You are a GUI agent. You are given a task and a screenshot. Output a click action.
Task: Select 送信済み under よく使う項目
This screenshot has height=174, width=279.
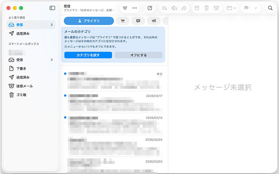pos(31,33)
